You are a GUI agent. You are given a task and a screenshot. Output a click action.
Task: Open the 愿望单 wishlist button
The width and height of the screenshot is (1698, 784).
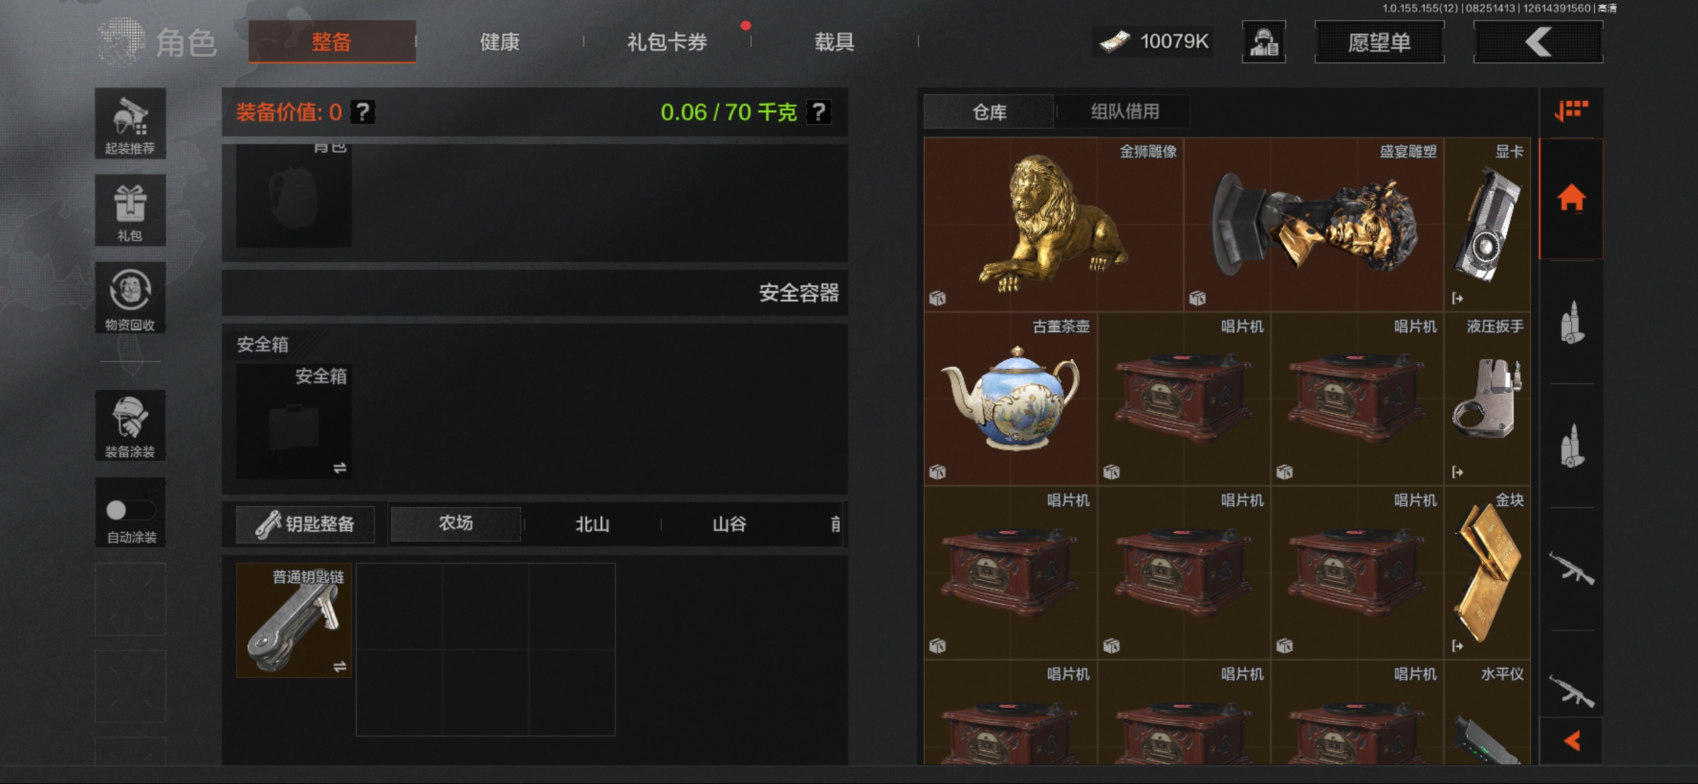(1380, 42)
